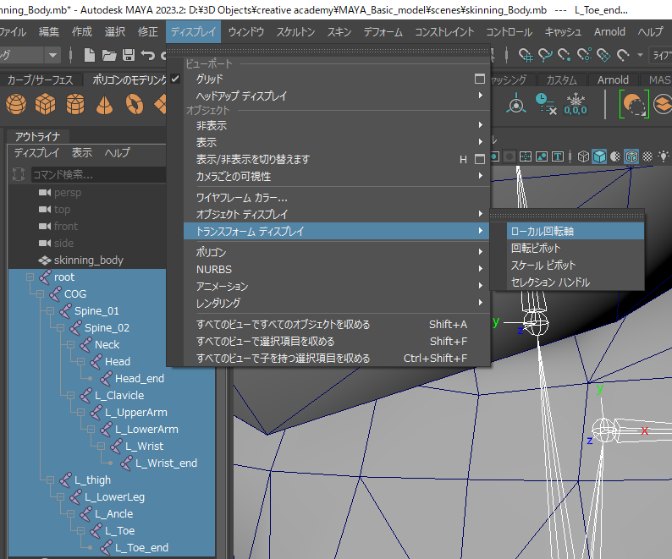Collapse the L_LowerLeg joint expander
Screen dimensions: 672x559
pyautogui.click(x=60, y=497)
